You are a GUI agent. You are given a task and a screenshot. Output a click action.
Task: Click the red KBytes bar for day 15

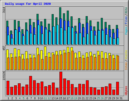point(61,83)
